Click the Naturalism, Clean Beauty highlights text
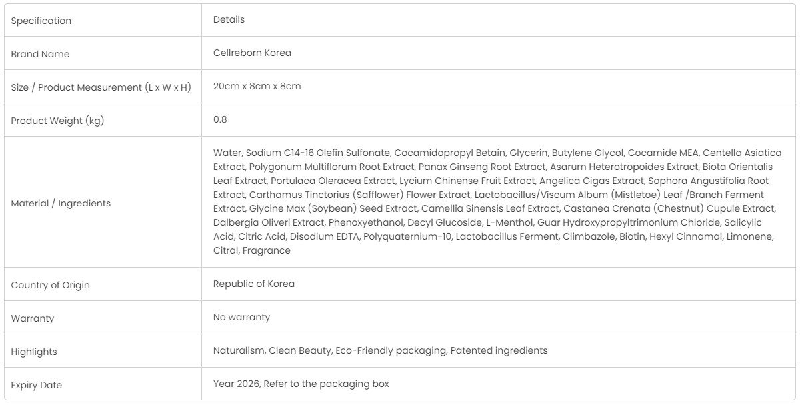Viewport: 802px width, 407px height. pyautogui.click(x=380, y=350)
